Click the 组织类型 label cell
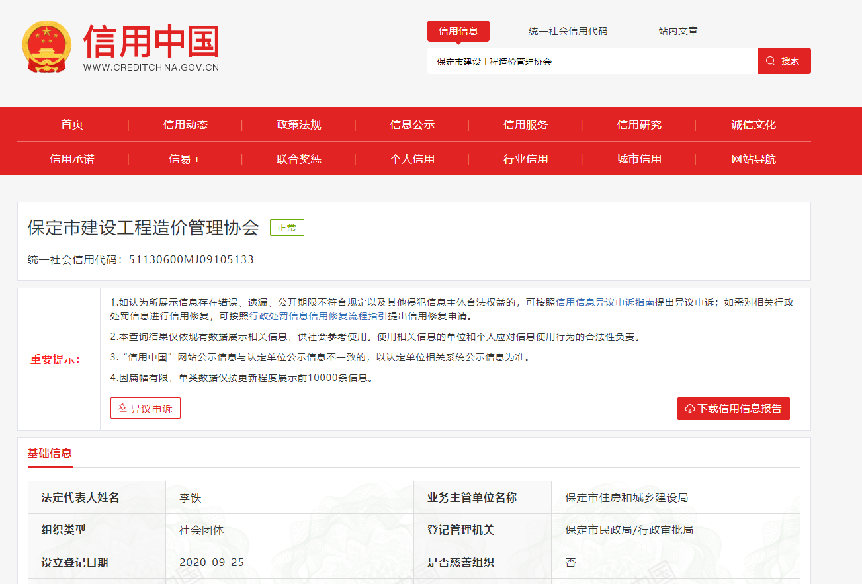 (x=97, y=530)
